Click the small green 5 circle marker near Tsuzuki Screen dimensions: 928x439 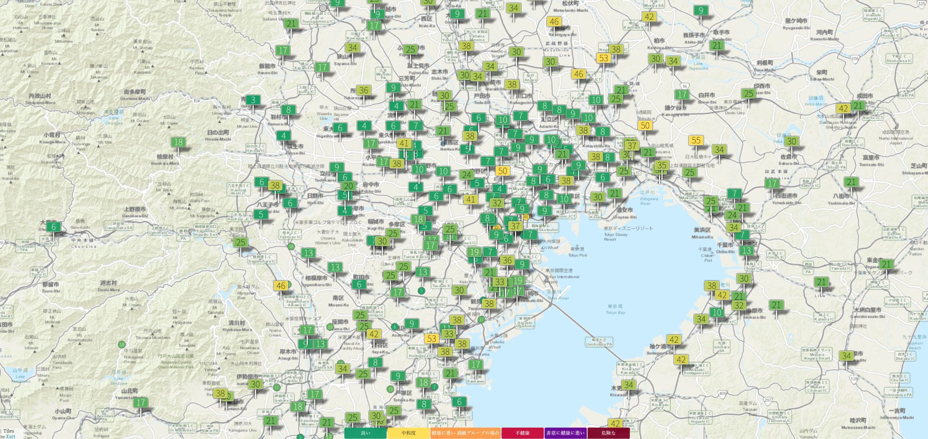(421, 290)
